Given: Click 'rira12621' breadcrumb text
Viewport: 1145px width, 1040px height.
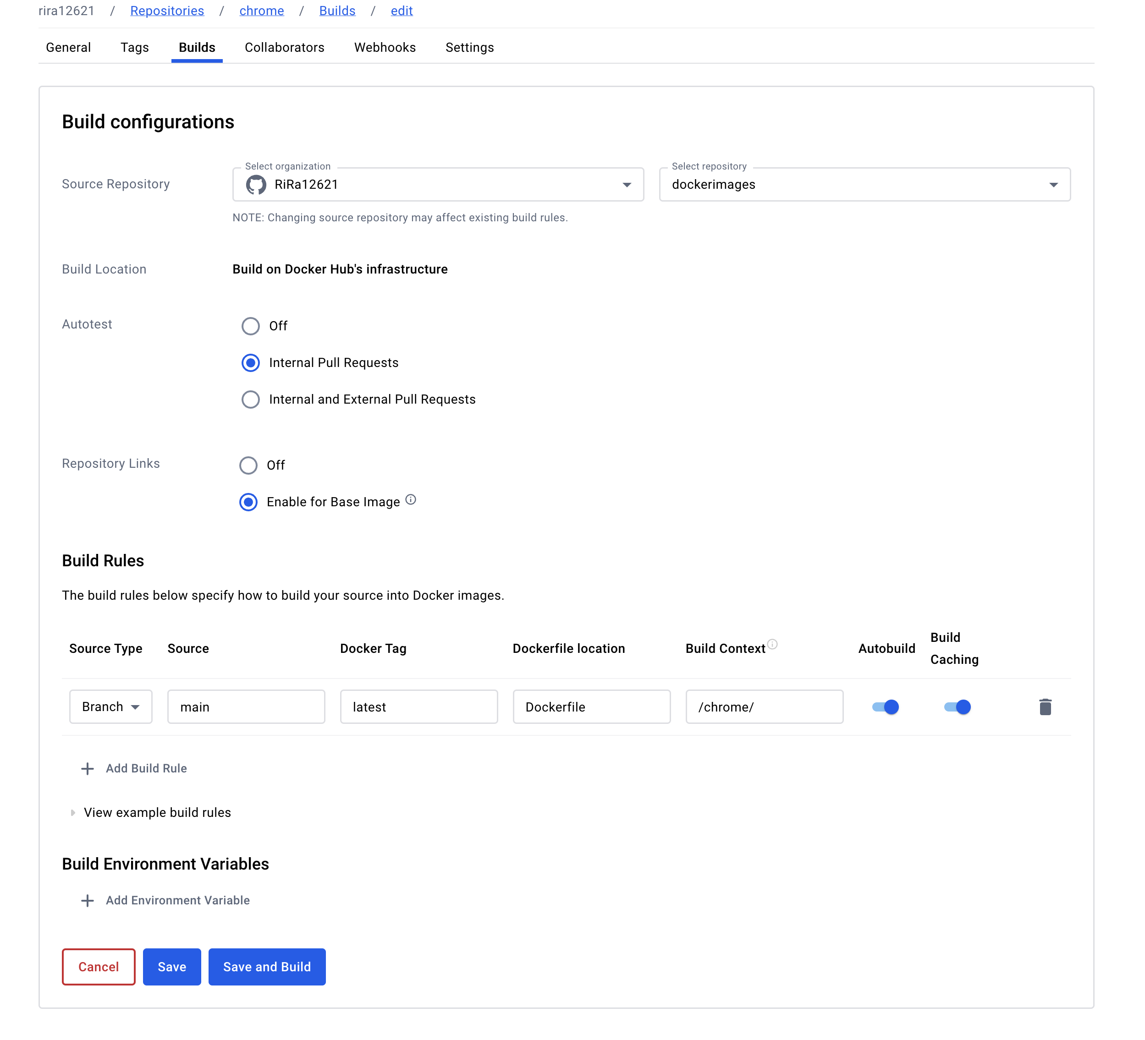Looking at the screenshot, I should 66,11.
